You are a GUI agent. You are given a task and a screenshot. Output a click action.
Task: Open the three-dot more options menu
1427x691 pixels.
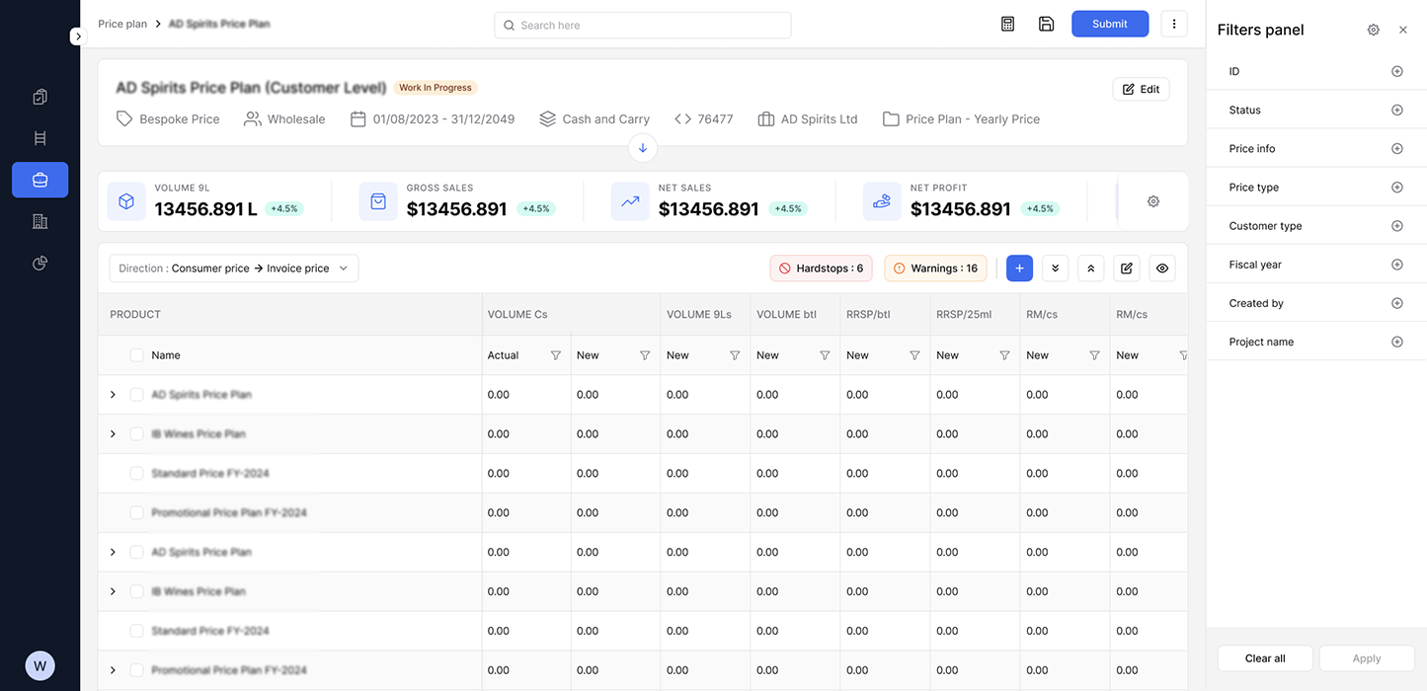[x=1173, y=24]
